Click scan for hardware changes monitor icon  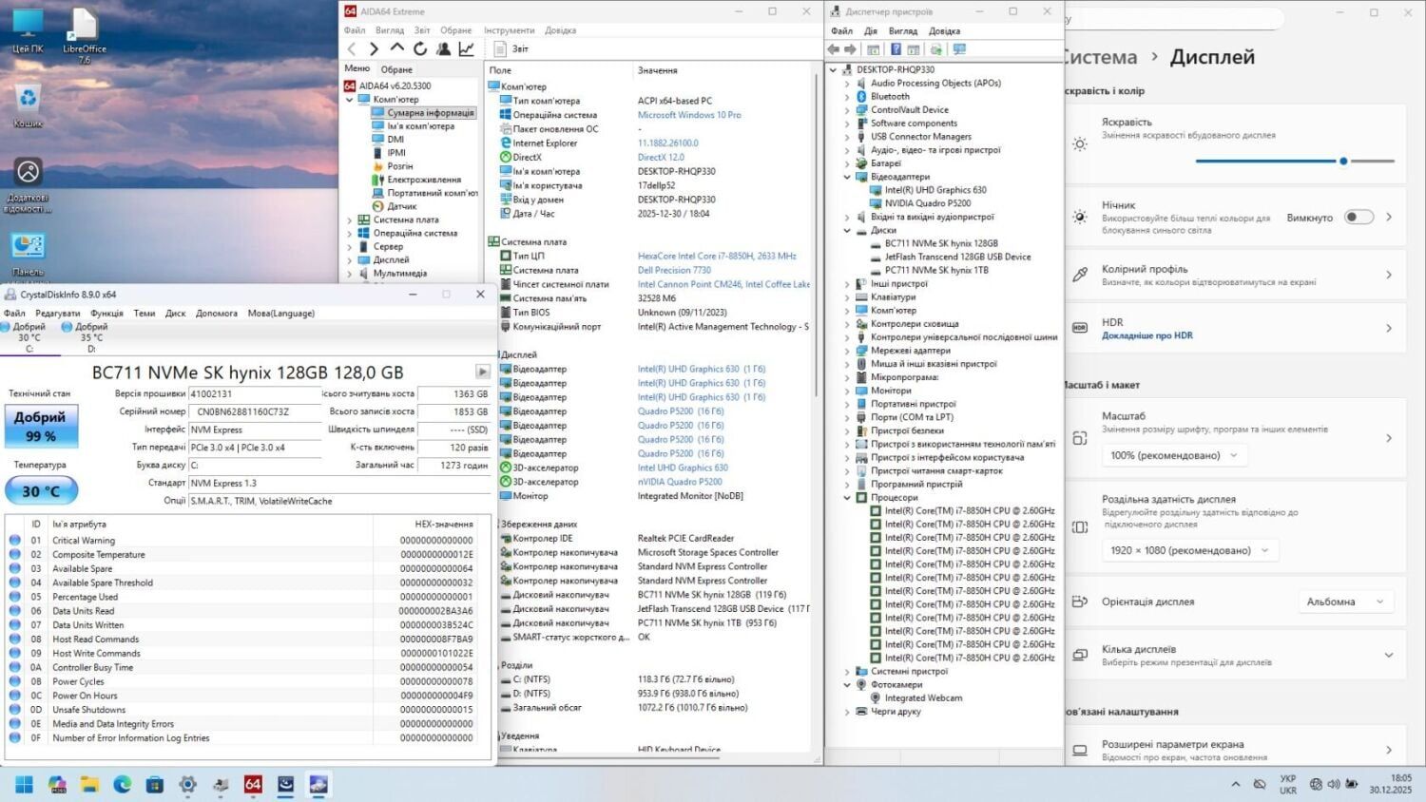pyautogui.click(x=959, y=49)
